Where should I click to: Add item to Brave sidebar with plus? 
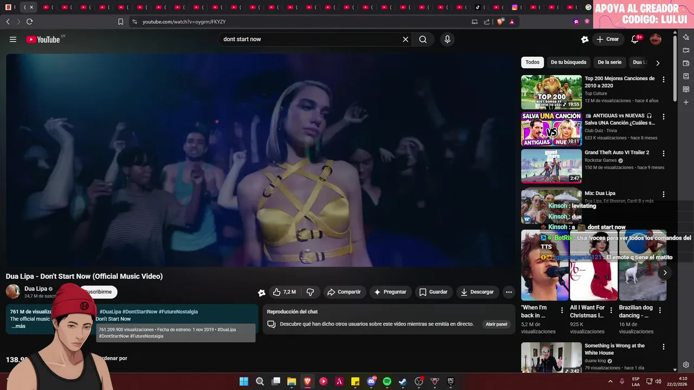pos(686,102)
